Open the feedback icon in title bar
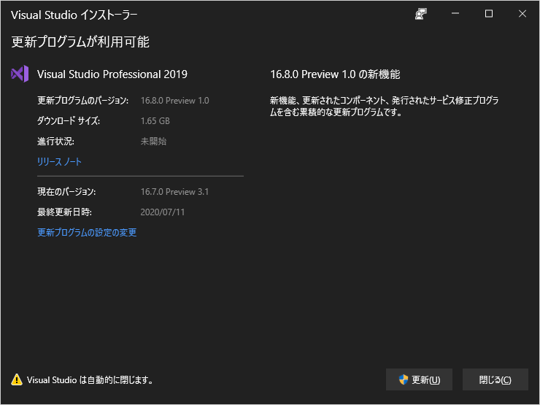 click(x=420, y=14)
